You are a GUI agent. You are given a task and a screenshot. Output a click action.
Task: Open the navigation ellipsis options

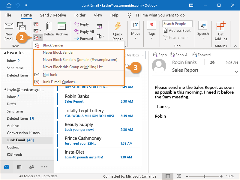tap(44, 167)
